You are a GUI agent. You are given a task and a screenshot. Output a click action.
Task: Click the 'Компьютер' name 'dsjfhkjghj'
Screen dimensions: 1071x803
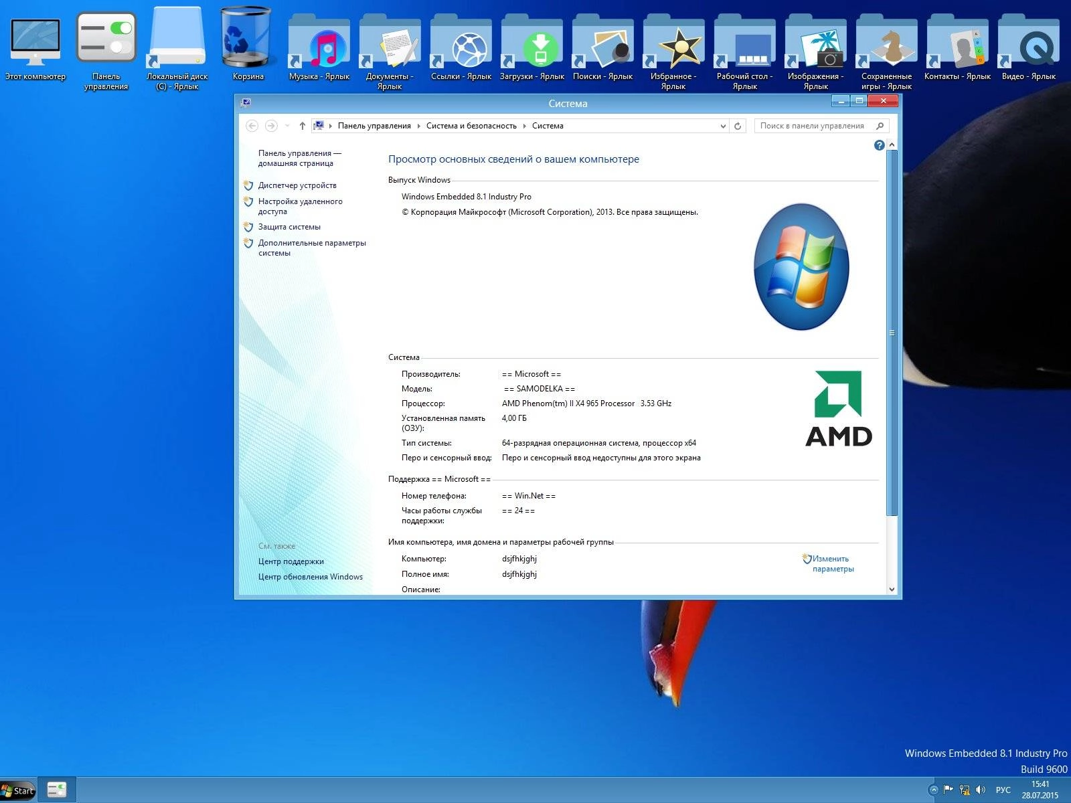pos(519,559)
